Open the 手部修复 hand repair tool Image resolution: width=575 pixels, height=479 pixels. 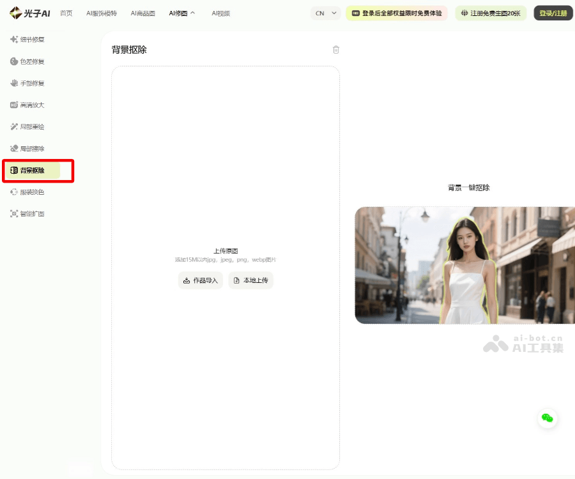tap(31, 83)
